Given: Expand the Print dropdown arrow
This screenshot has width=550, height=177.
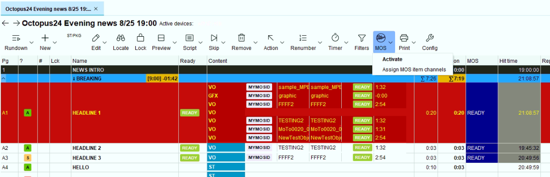Looking at the screenshot, I should (414, 42).
